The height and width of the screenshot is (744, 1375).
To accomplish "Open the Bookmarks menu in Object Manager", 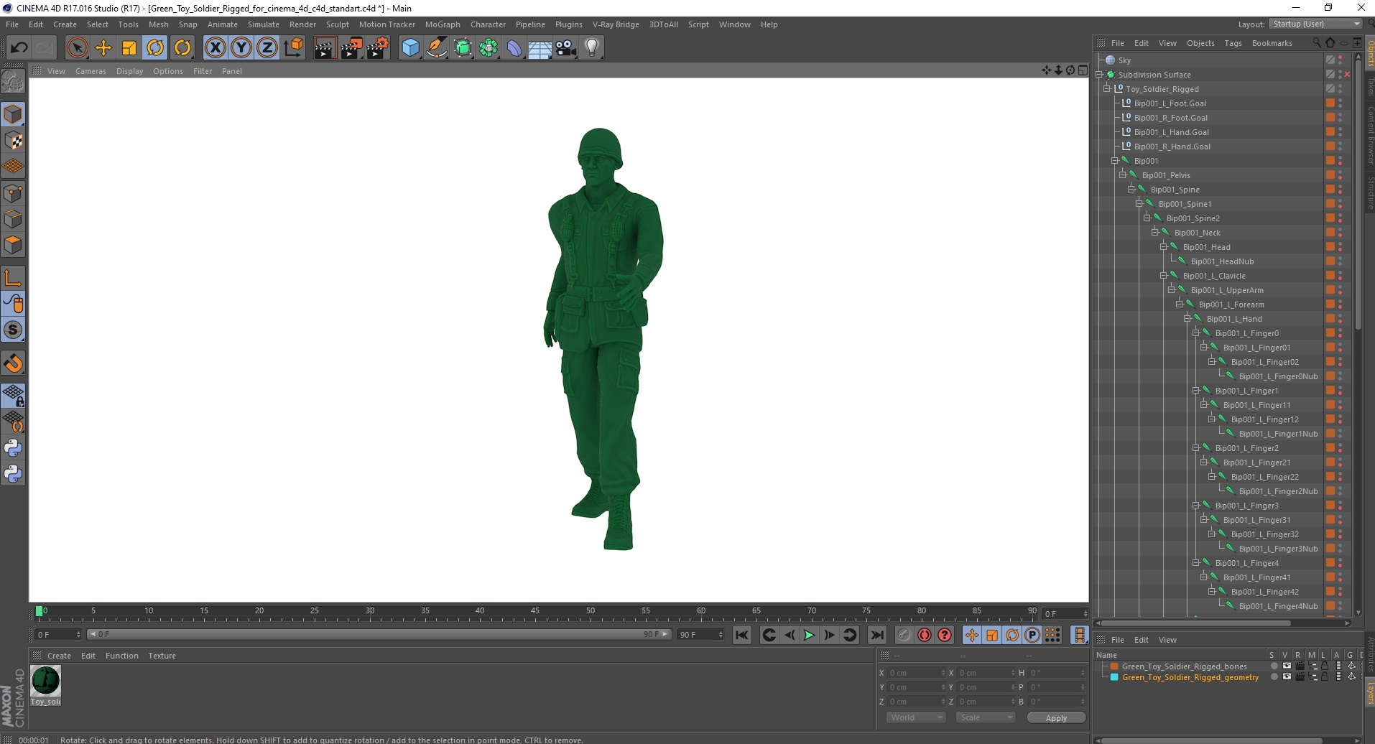I will tap(1272, 43).
